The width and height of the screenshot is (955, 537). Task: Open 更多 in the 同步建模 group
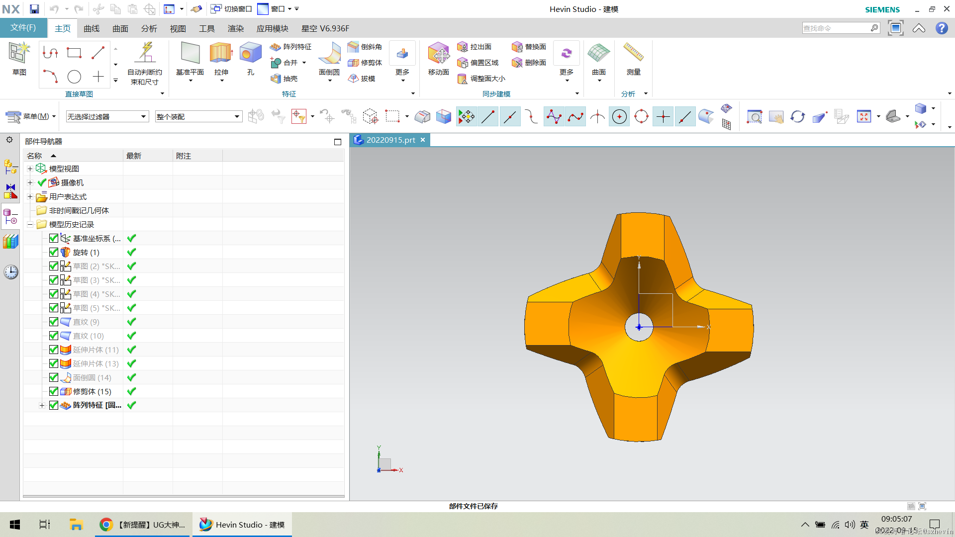(567, 61)
